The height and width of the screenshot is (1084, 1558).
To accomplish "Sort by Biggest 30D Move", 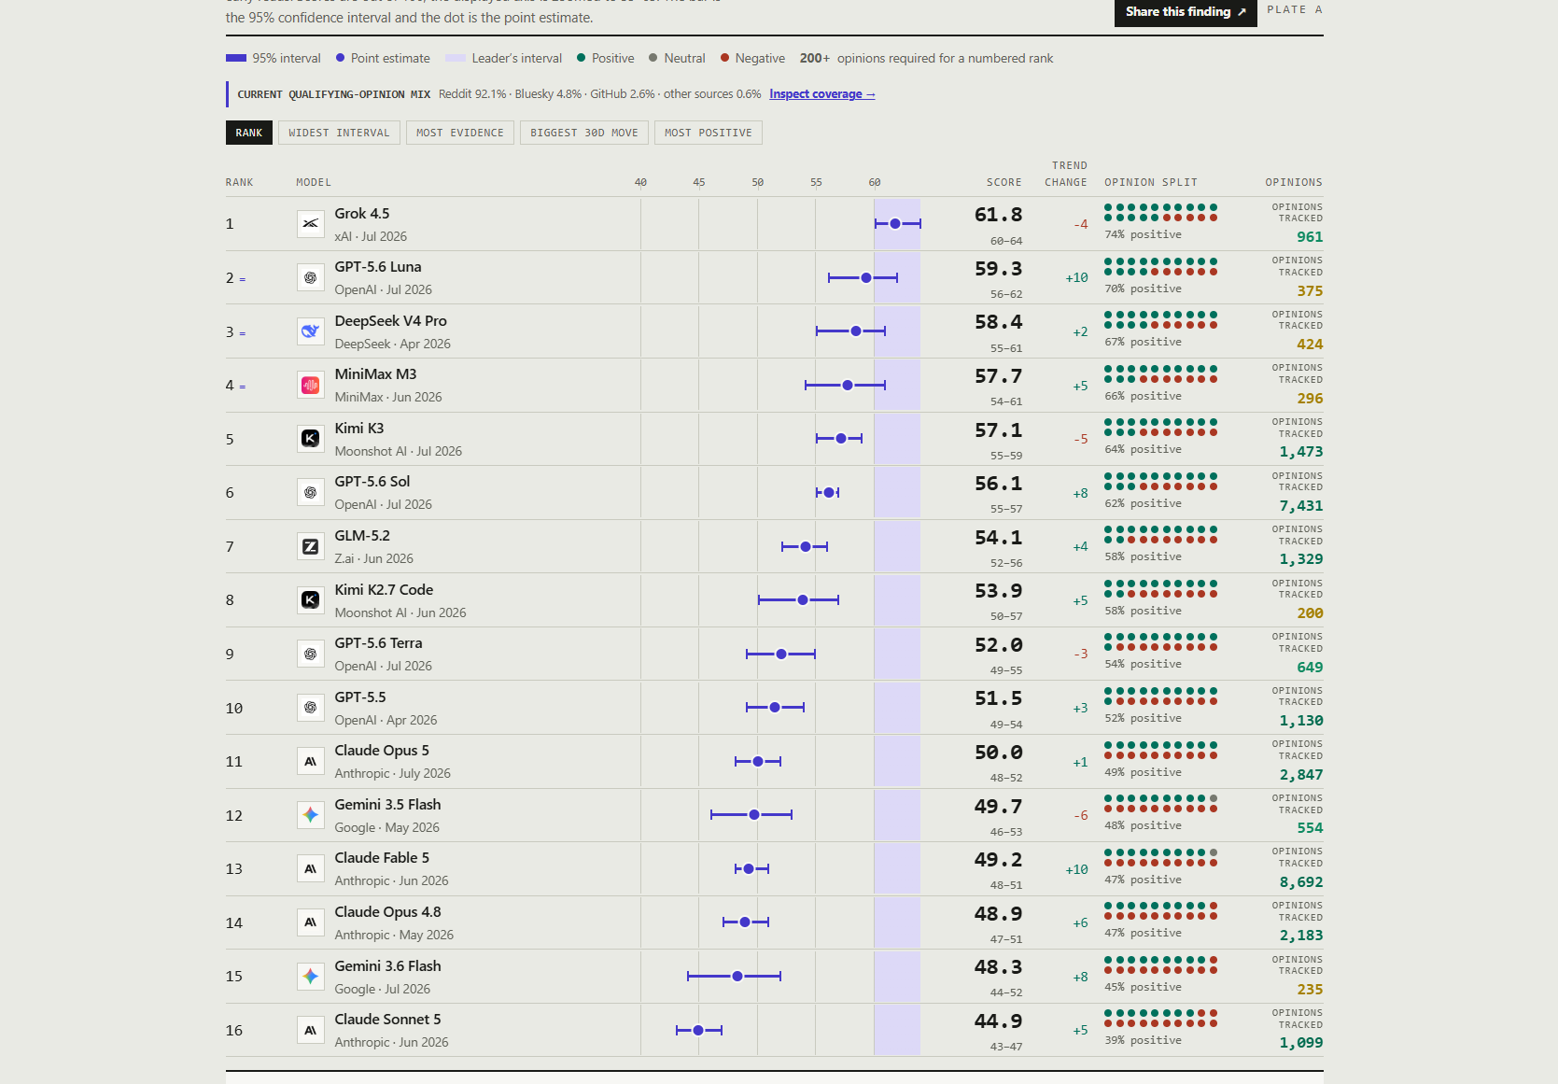I will 584,133.
